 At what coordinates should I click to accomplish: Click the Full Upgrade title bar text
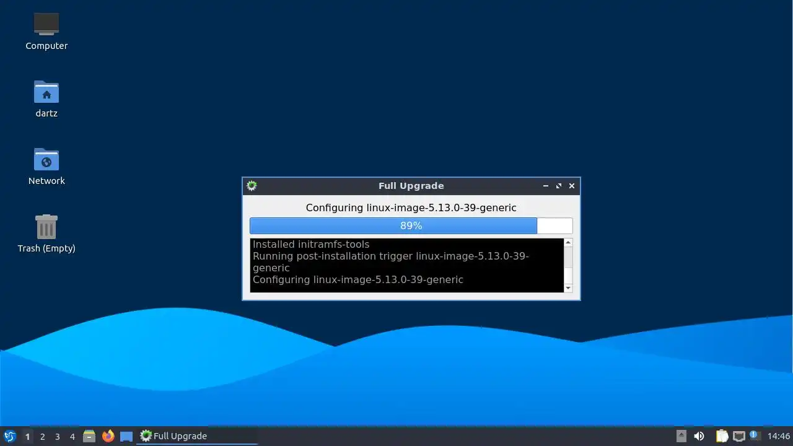point(411,186)
